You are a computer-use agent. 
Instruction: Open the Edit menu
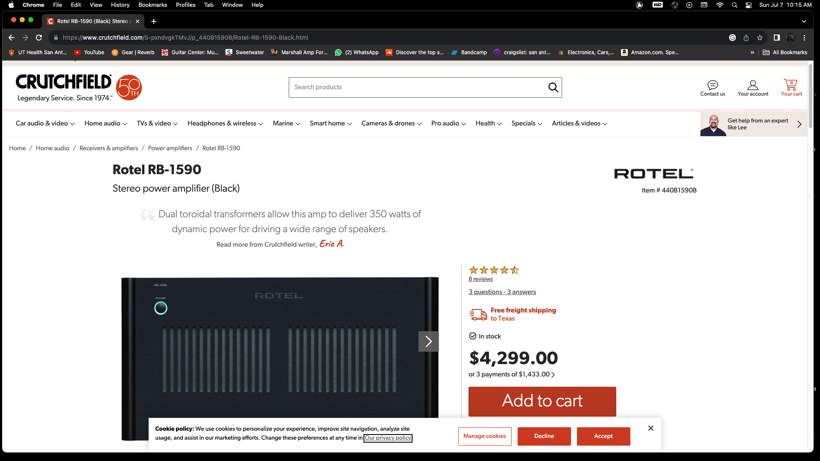76,5
